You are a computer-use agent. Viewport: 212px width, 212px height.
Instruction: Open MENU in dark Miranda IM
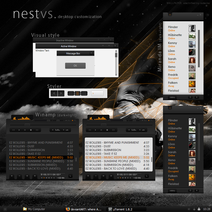click(172, 191)
